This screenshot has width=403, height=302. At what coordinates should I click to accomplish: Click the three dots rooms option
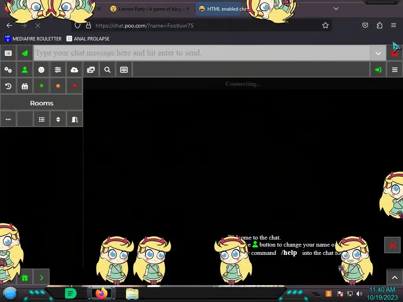click(x=8, y=120)
